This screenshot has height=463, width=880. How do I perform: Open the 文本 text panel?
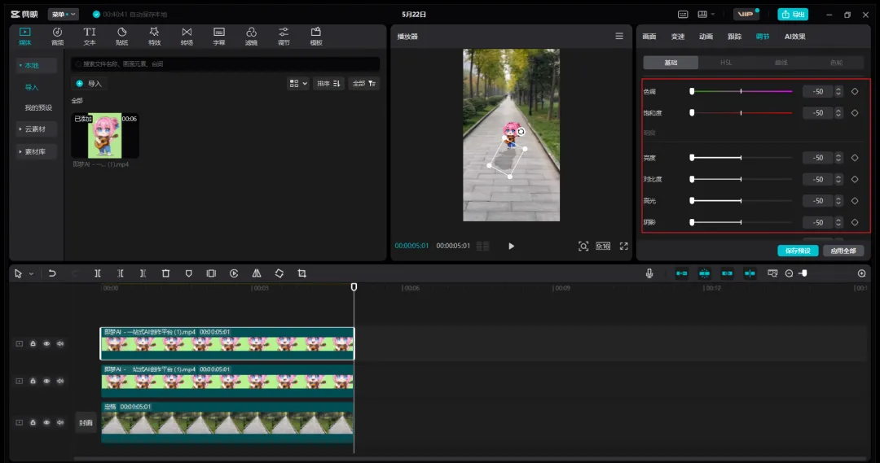(x=90, y=36)
